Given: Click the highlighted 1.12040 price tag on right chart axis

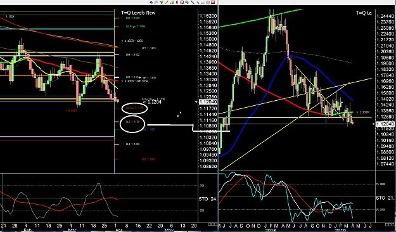Looking at the screenshot, I should pos(385,124).
